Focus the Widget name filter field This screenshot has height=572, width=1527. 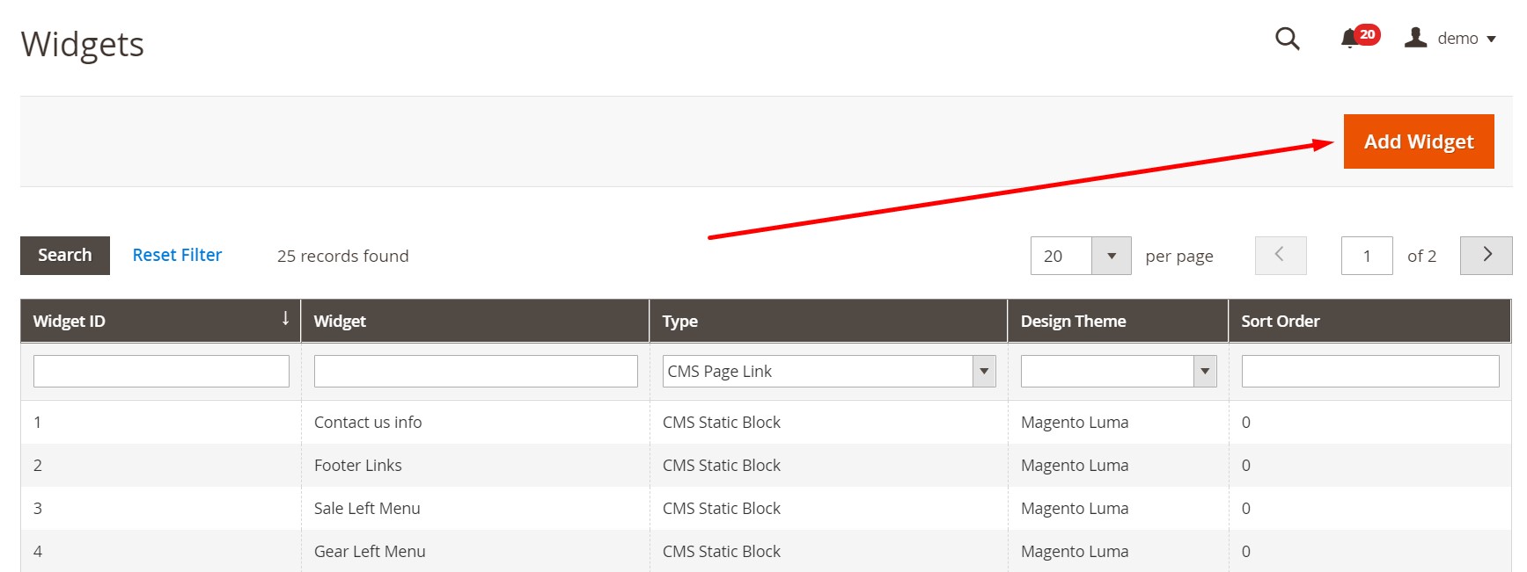click(475, 372)
